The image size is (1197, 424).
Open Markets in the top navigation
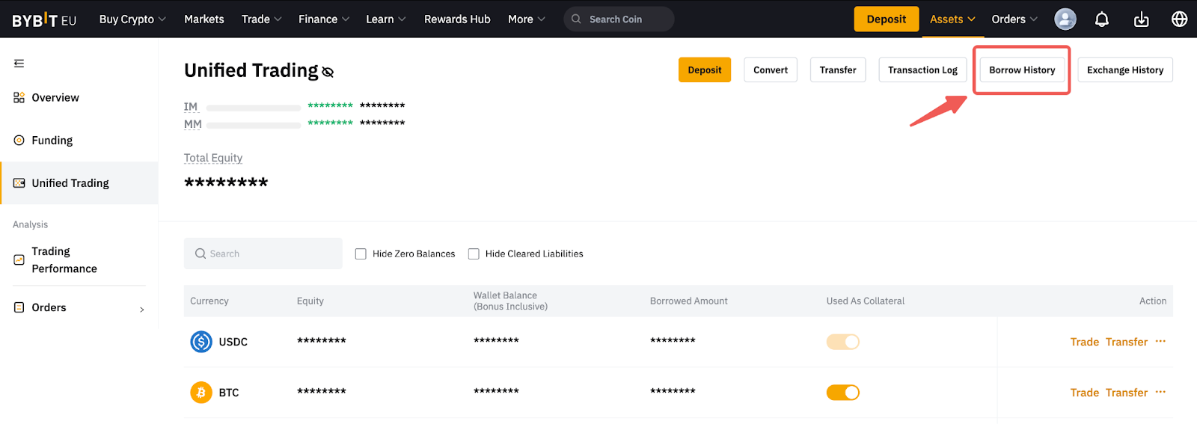(204, 19)
